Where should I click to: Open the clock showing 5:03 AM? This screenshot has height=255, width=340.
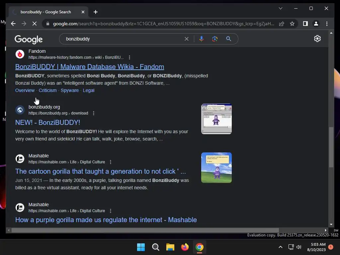point(316,247)
